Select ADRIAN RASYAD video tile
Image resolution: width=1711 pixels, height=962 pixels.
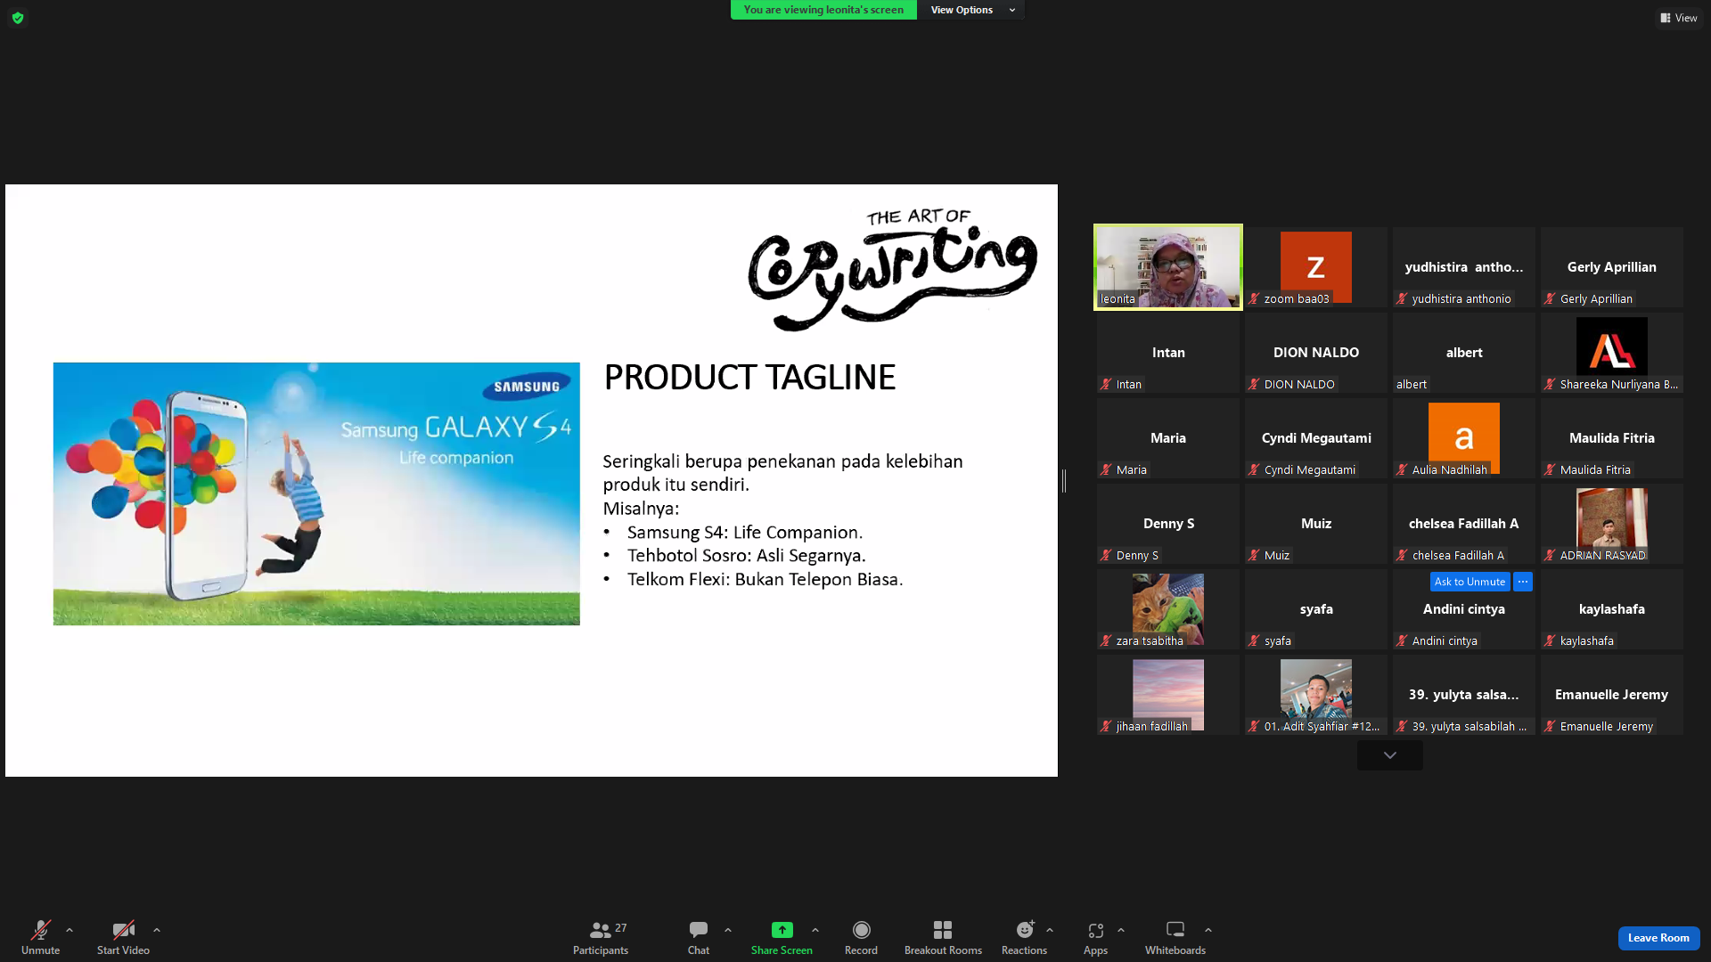pos(1612,524)
